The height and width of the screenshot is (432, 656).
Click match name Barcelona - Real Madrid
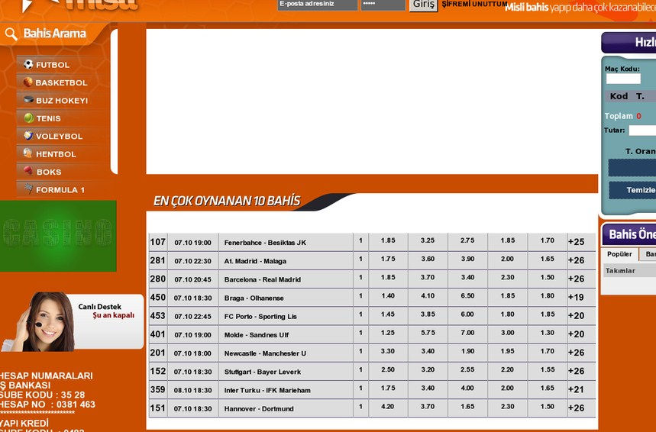coord(262,279)
